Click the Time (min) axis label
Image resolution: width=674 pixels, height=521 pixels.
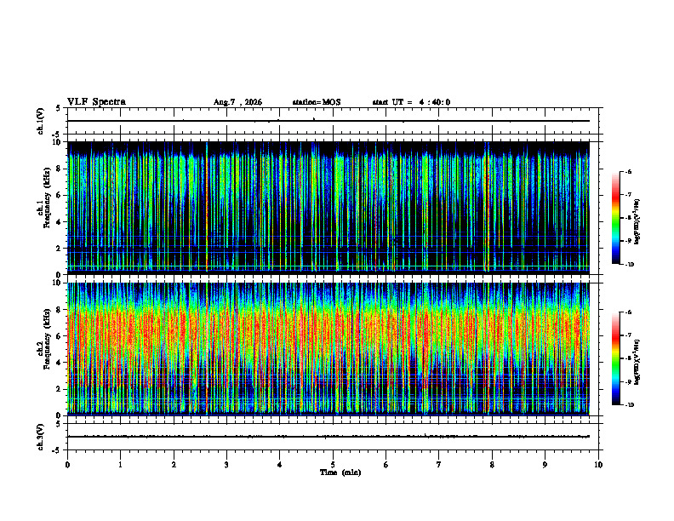340,472
